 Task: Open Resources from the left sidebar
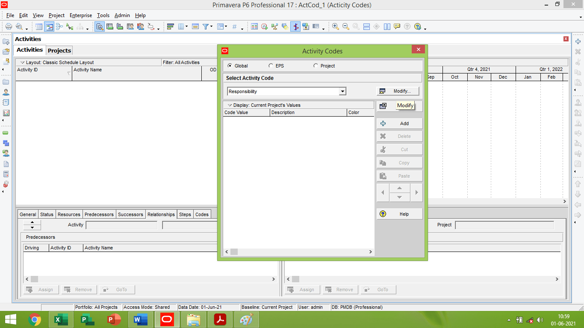[x=6, y=92]
